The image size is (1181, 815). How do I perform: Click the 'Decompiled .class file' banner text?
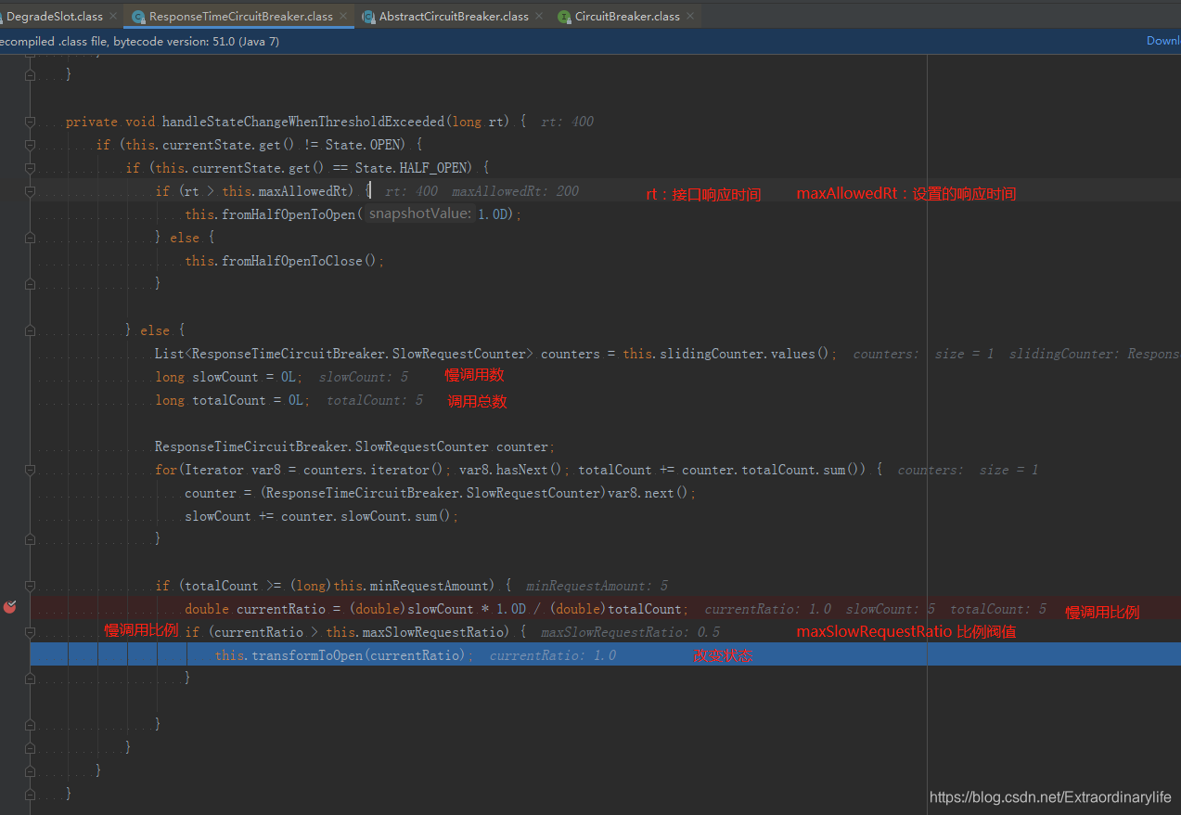(x=139, y=41)
